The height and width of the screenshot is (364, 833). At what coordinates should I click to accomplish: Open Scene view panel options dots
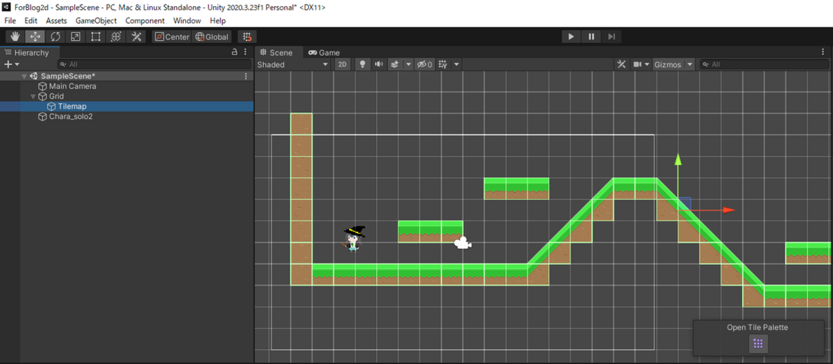point(823,52)
